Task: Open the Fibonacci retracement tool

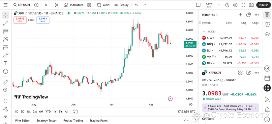Action: (6, 31)
